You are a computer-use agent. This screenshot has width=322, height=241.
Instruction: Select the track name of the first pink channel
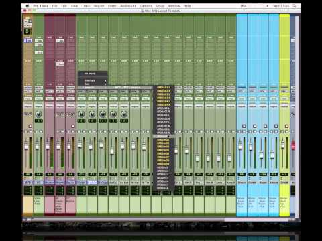tap(50, 183)
